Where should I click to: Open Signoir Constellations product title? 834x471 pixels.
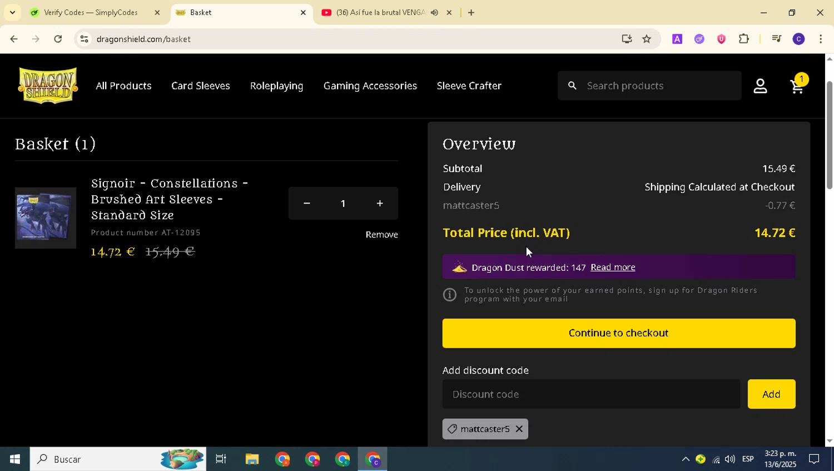170,199
